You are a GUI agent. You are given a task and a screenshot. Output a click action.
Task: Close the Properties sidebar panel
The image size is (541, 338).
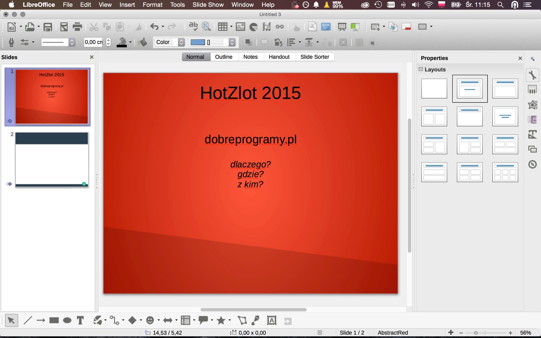[520, 58]
